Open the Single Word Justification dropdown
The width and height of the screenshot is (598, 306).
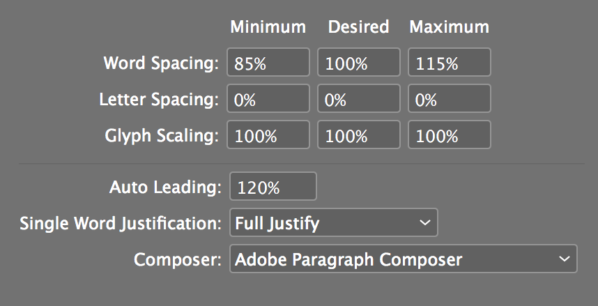[333, 223]
